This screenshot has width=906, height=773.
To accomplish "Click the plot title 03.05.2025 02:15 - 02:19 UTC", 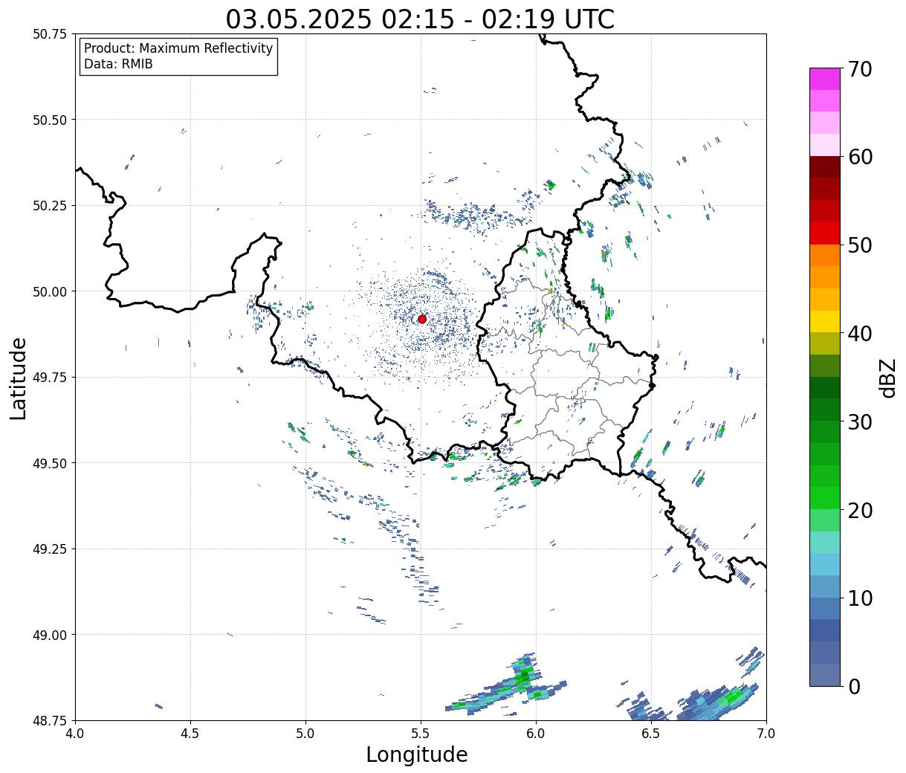I will tap(420, 19).
